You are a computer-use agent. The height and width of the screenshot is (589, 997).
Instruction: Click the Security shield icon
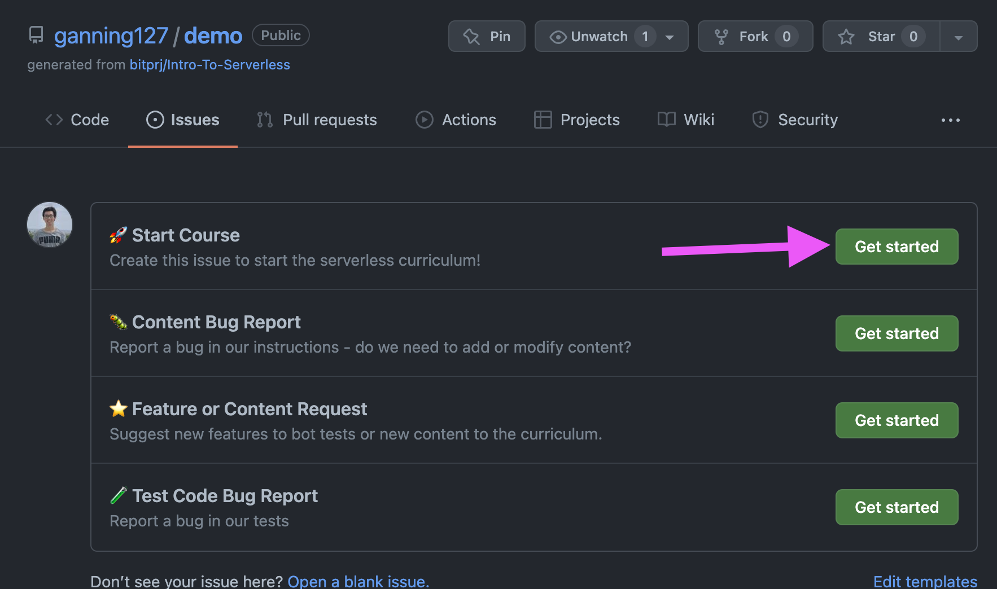[760, 120]
